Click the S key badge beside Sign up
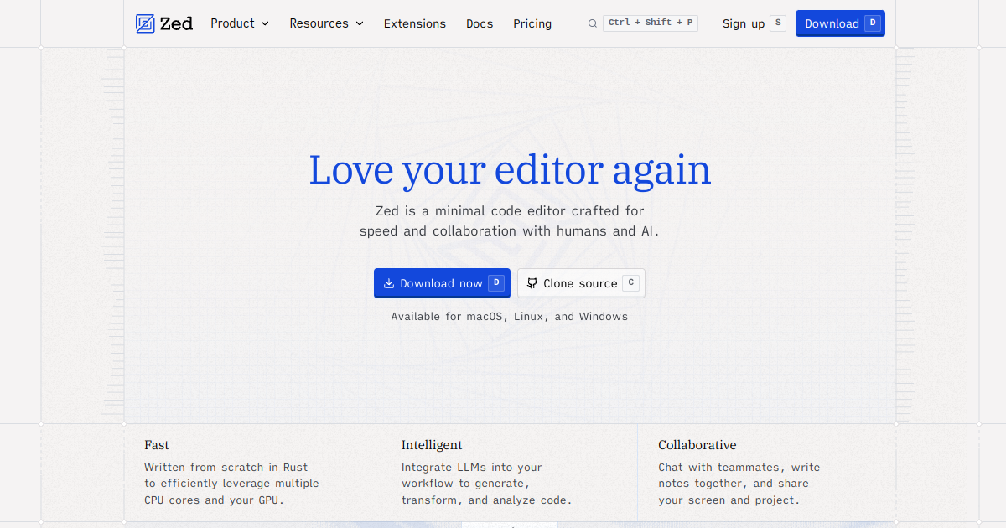This screenshot has width=1006, height=528. point(778,23)
